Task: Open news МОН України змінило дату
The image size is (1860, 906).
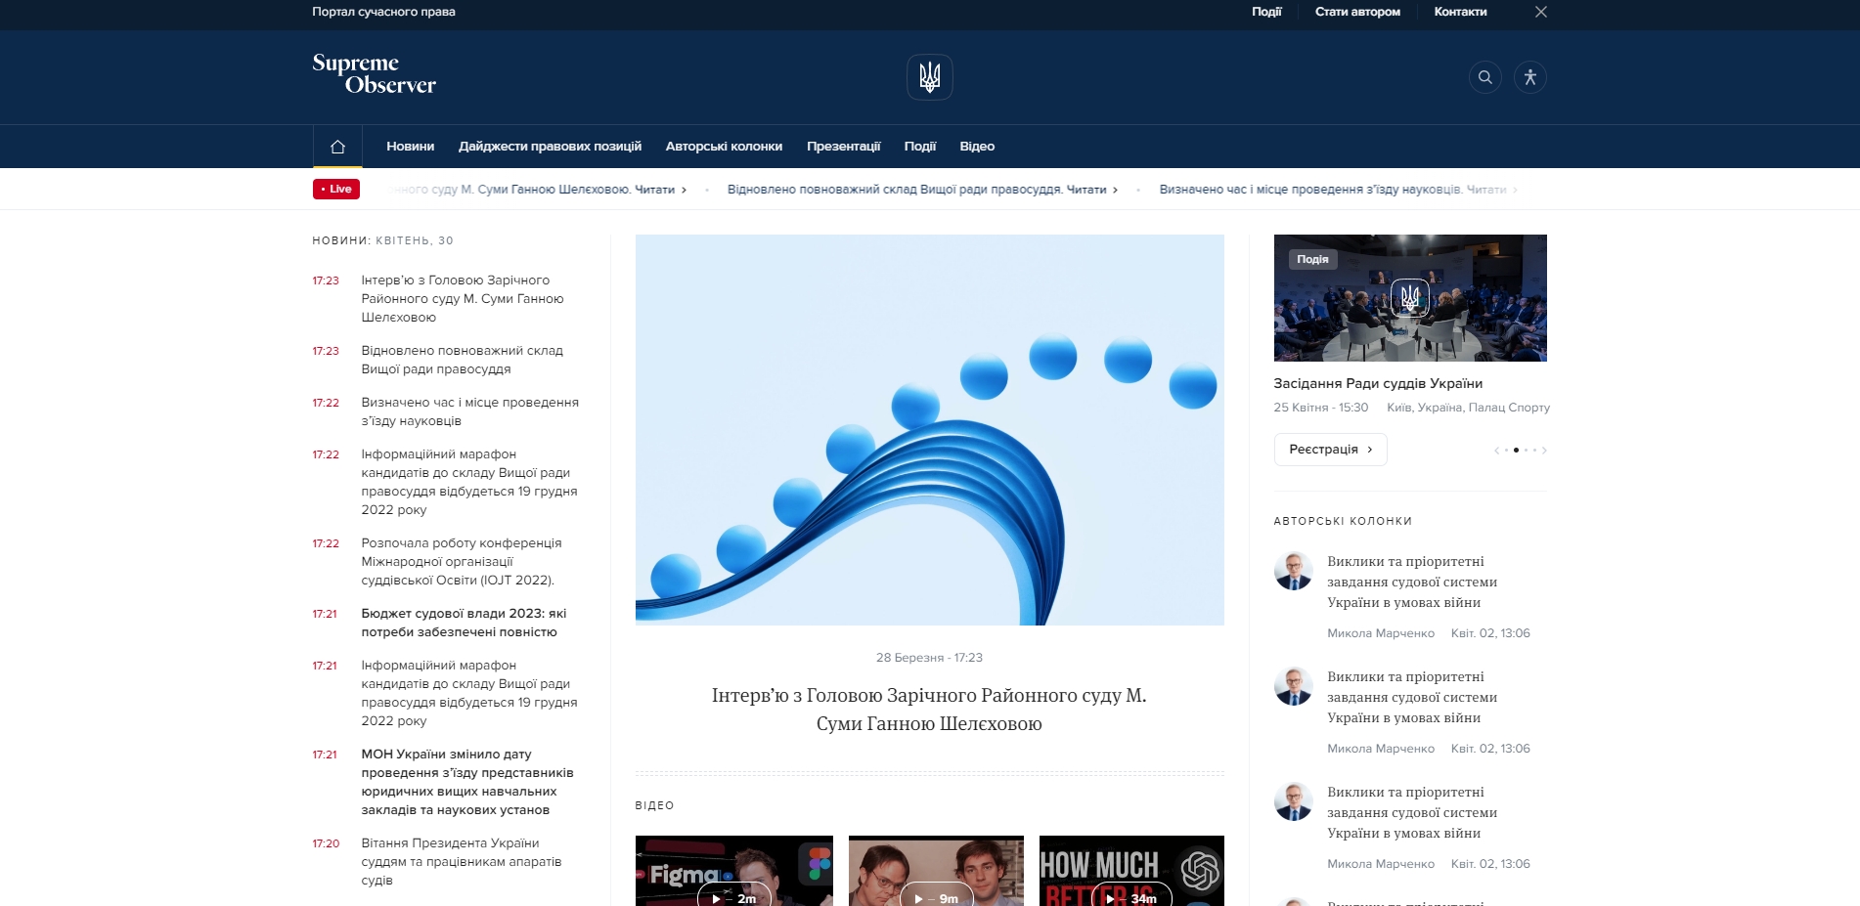Action: [467, 782]
